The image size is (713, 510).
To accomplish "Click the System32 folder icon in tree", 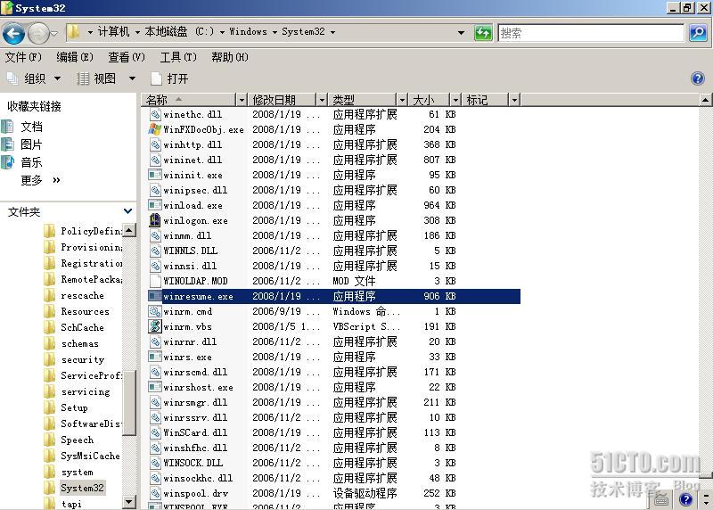I will (x=50, y=488).
